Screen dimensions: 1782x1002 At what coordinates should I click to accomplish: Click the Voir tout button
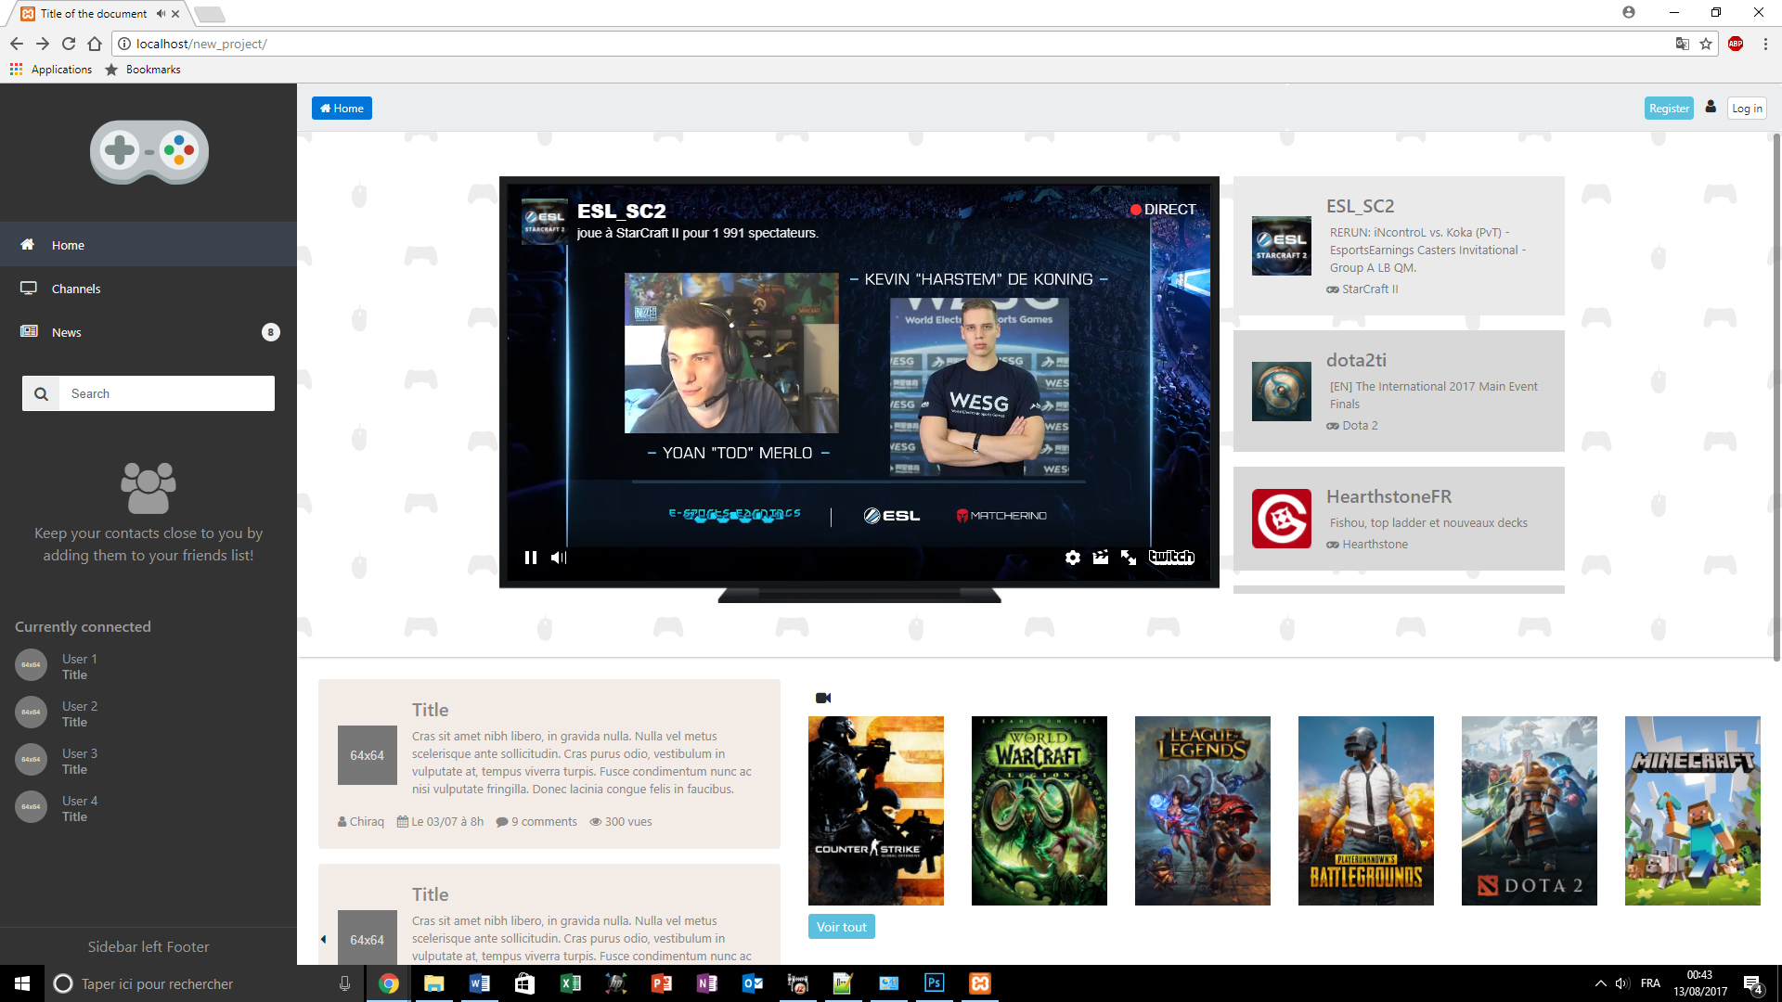pos(841,926)
